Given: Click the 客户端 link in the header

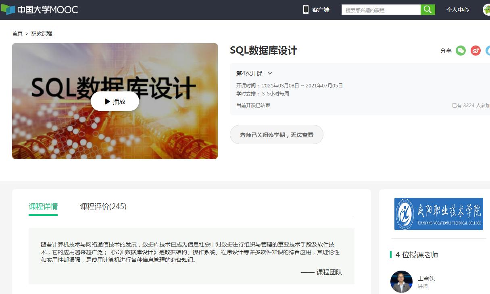Looking at the screenshot, I should point(321,10).
